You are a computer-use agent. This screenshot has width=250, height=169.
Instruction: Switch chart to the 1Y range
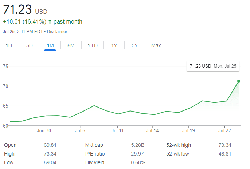114,45
